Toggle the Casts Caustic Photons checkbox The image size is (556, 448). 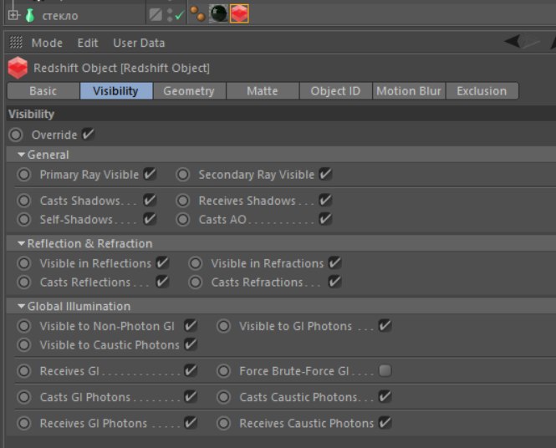click(x=385, y=397)
